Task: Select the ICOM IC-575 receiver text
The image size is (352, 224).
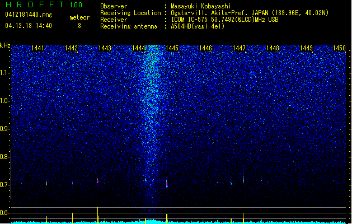Action: (224, 20)
